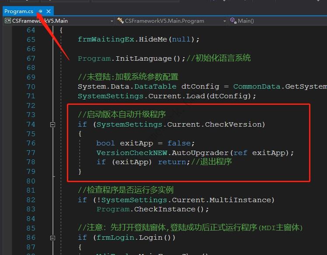
Task: Collapse the if MultiInstance block on line 82
Action: [53, 200]
